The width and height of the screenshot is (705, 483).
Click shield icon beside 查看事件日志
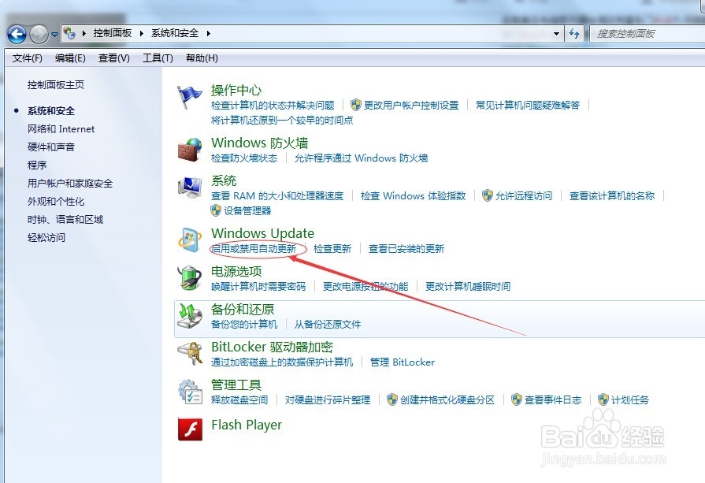point(517,399)
